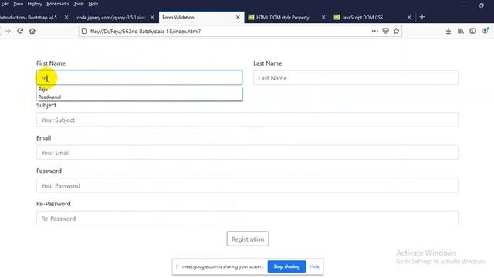
Task: Minimize the browser window
Action: tap(464, 5)
